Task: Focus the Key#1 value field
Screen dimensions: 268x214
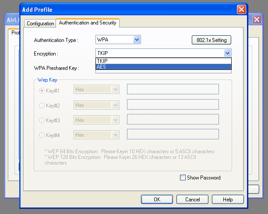Action: (173, 89)
